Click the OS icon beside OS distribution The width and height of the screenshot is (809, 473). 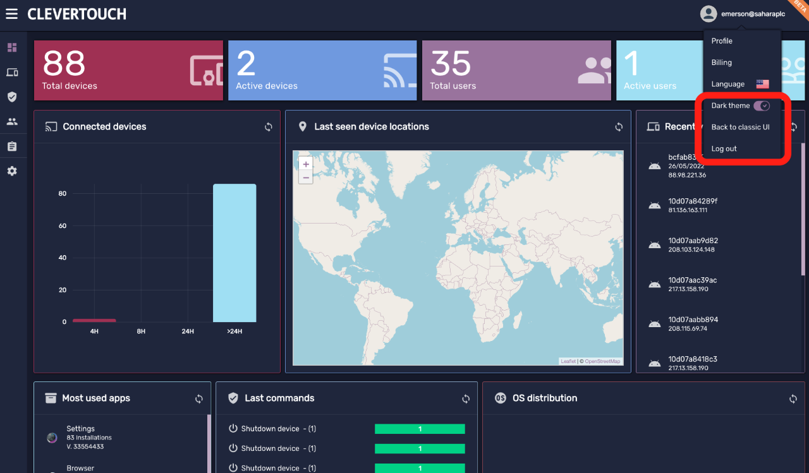(500, 398)
